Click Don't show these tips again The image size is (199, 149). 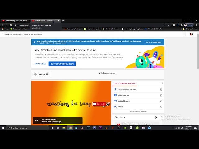[x=138, y=111]
